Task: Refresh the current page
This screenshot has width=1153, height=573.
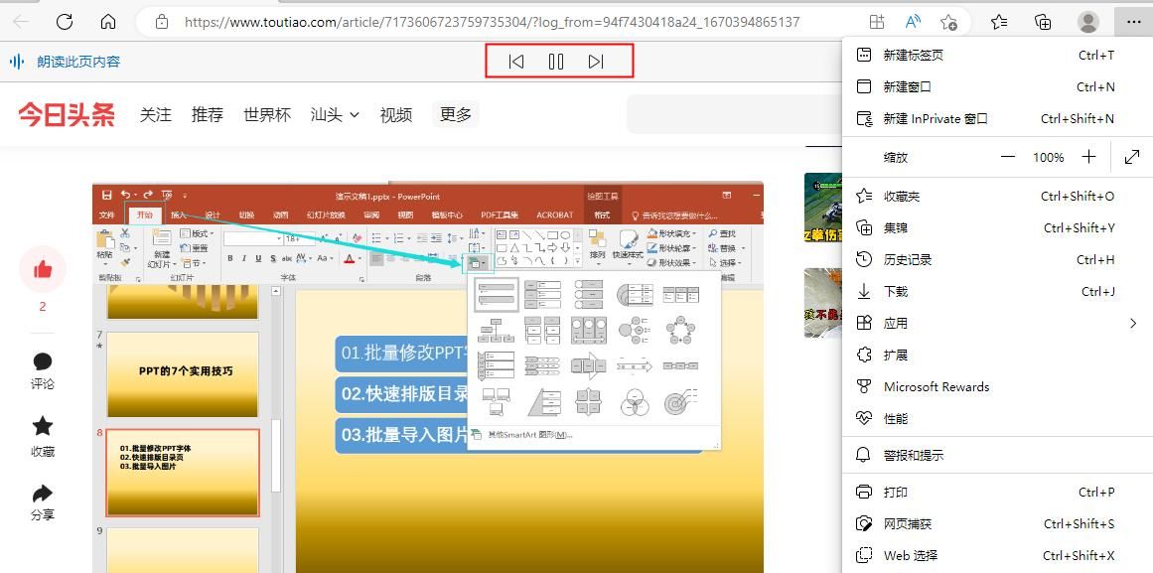Action: click(65, 21)
